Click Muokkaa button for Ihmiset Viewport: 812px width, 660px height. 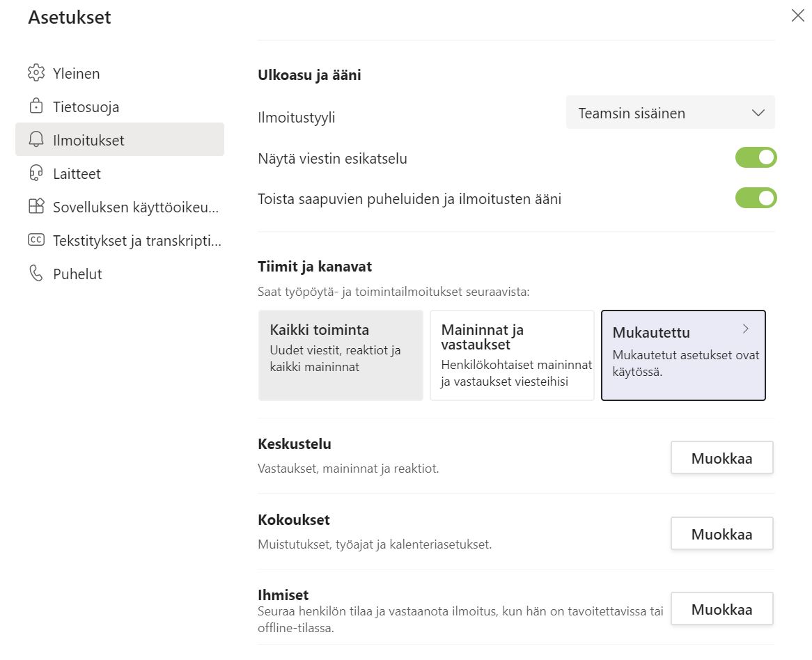click(x=721, y=608)
